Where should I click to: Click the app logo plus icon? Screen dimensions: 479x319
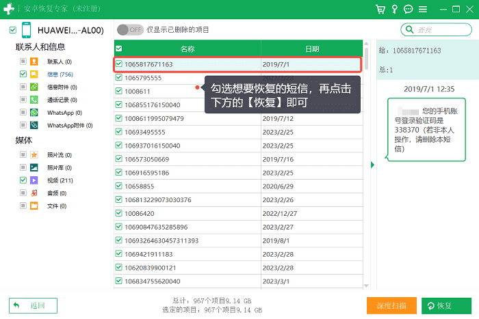9,9
